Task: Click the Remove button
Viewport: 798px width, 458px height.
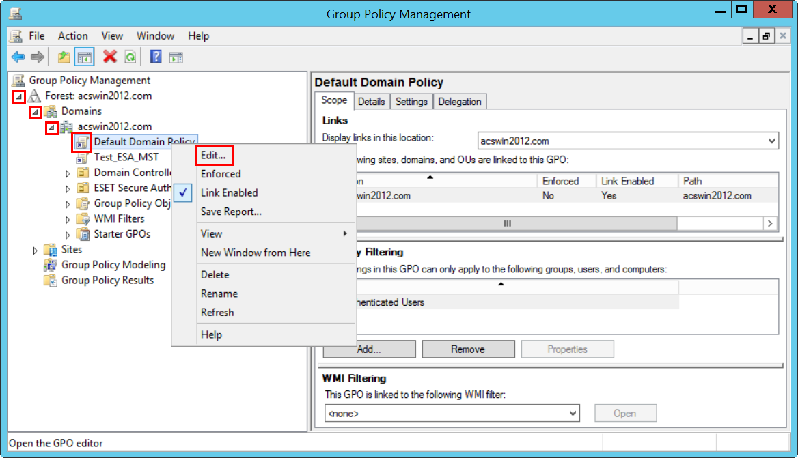Action: pos(468,349)
